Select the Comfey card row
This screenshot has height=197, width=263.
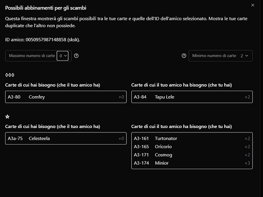click(x=65, y=97)
